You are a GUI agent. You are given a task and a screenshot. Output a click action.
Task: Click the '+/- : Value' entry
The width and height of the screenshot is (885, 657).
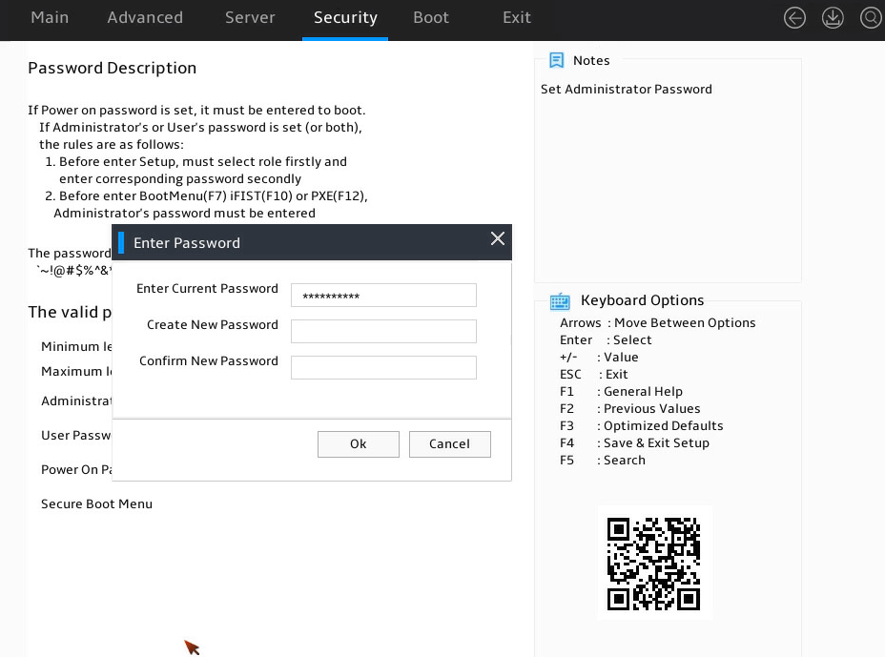point(599,358)
